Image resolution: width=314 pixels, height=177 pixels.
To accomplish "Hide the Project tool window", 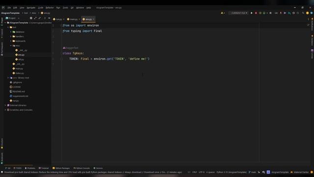I will [49, 18].
